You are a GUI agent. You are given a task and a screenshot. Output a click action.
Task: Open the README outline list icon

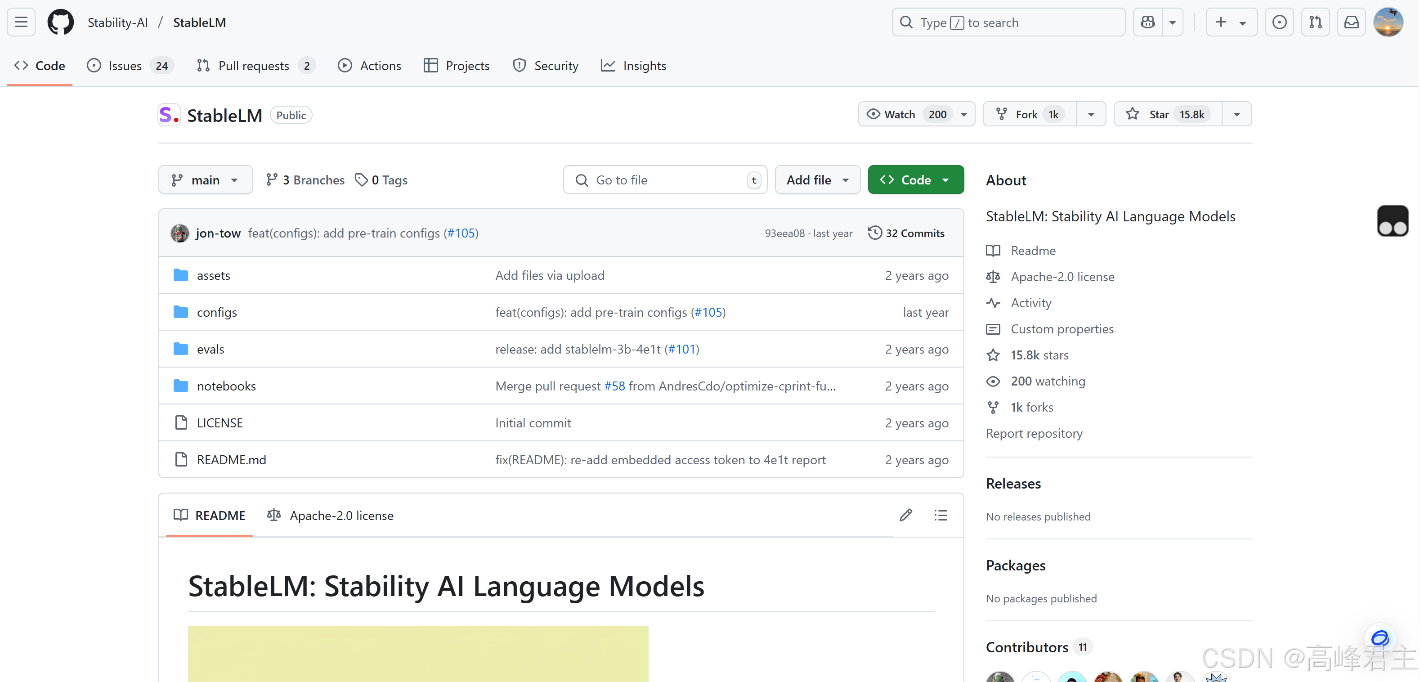pos(941,515)
